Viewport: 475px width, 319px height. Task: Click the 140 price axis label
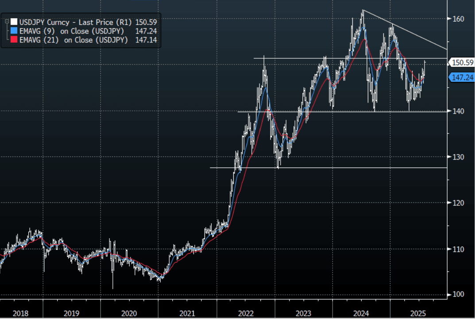(458, 111)
